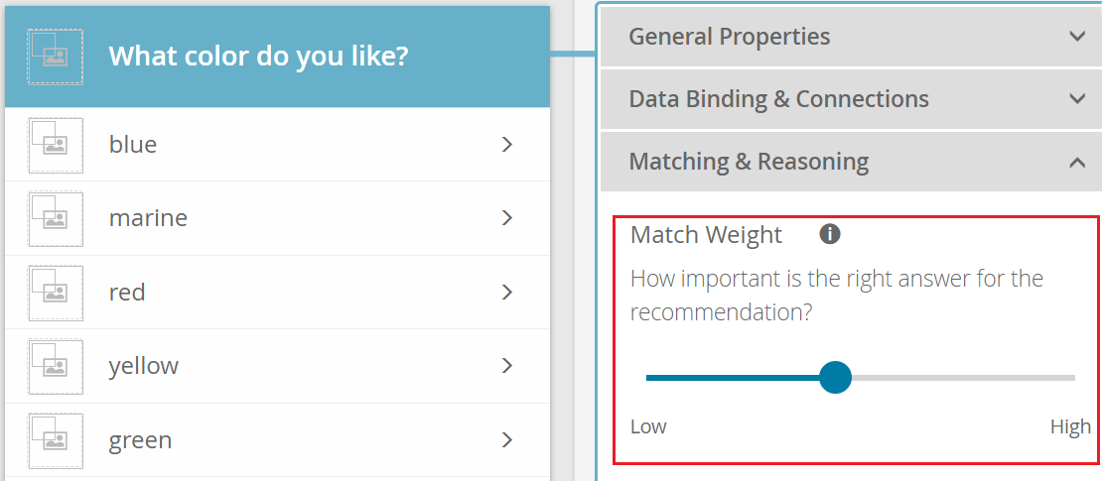Open the marine answer chevron
Viewport: 1102px width, 481px height.
507,218
